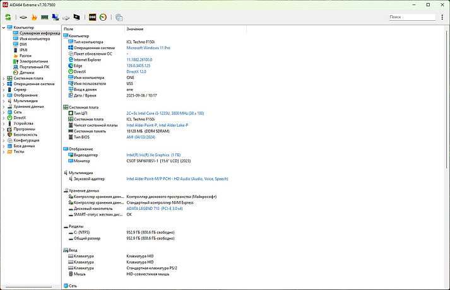Click the gray disk drive toolbar icon
Image resolution: width=450 pixels, height=290 pixels.
click(66, 18)
